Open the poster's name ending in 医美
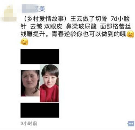The height and width of the screenshot is (130, 135). point(33,9)
